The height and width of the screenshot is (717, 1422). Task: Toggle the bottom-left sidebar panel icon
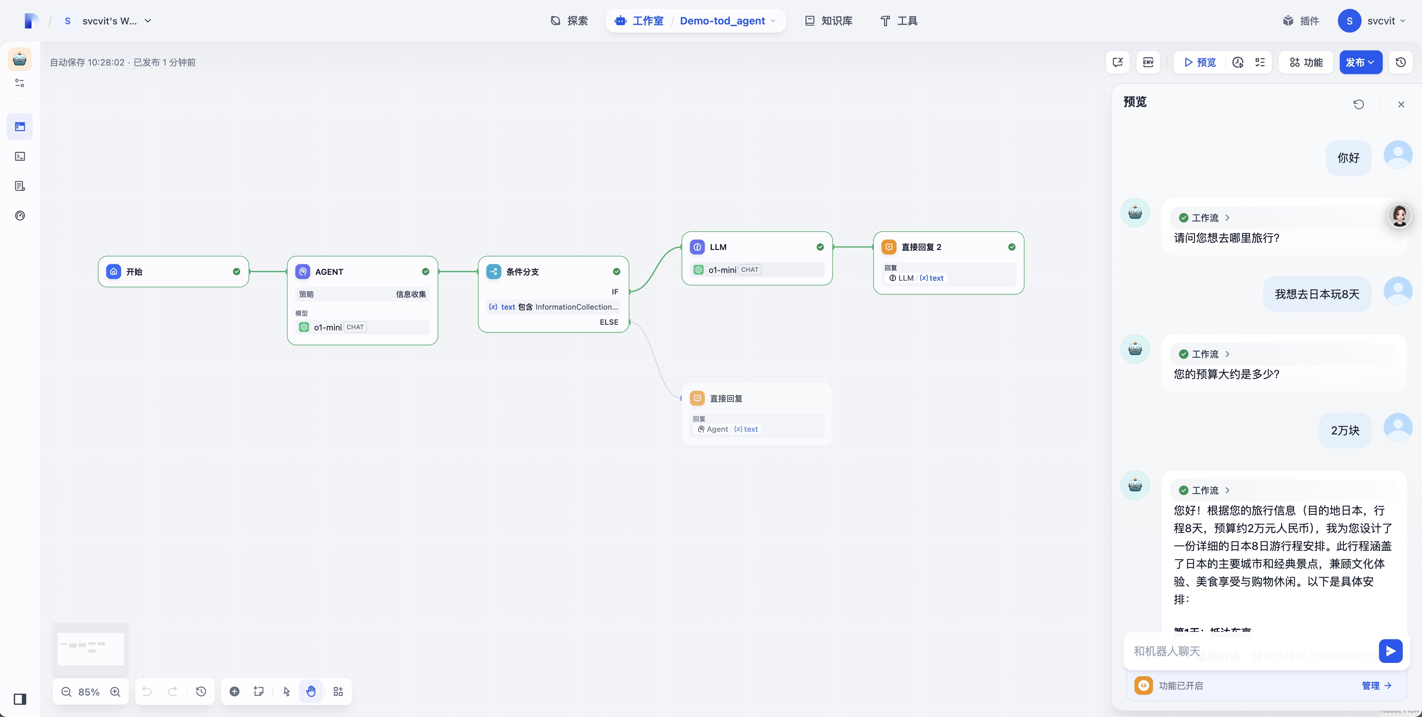coord(20,699)
